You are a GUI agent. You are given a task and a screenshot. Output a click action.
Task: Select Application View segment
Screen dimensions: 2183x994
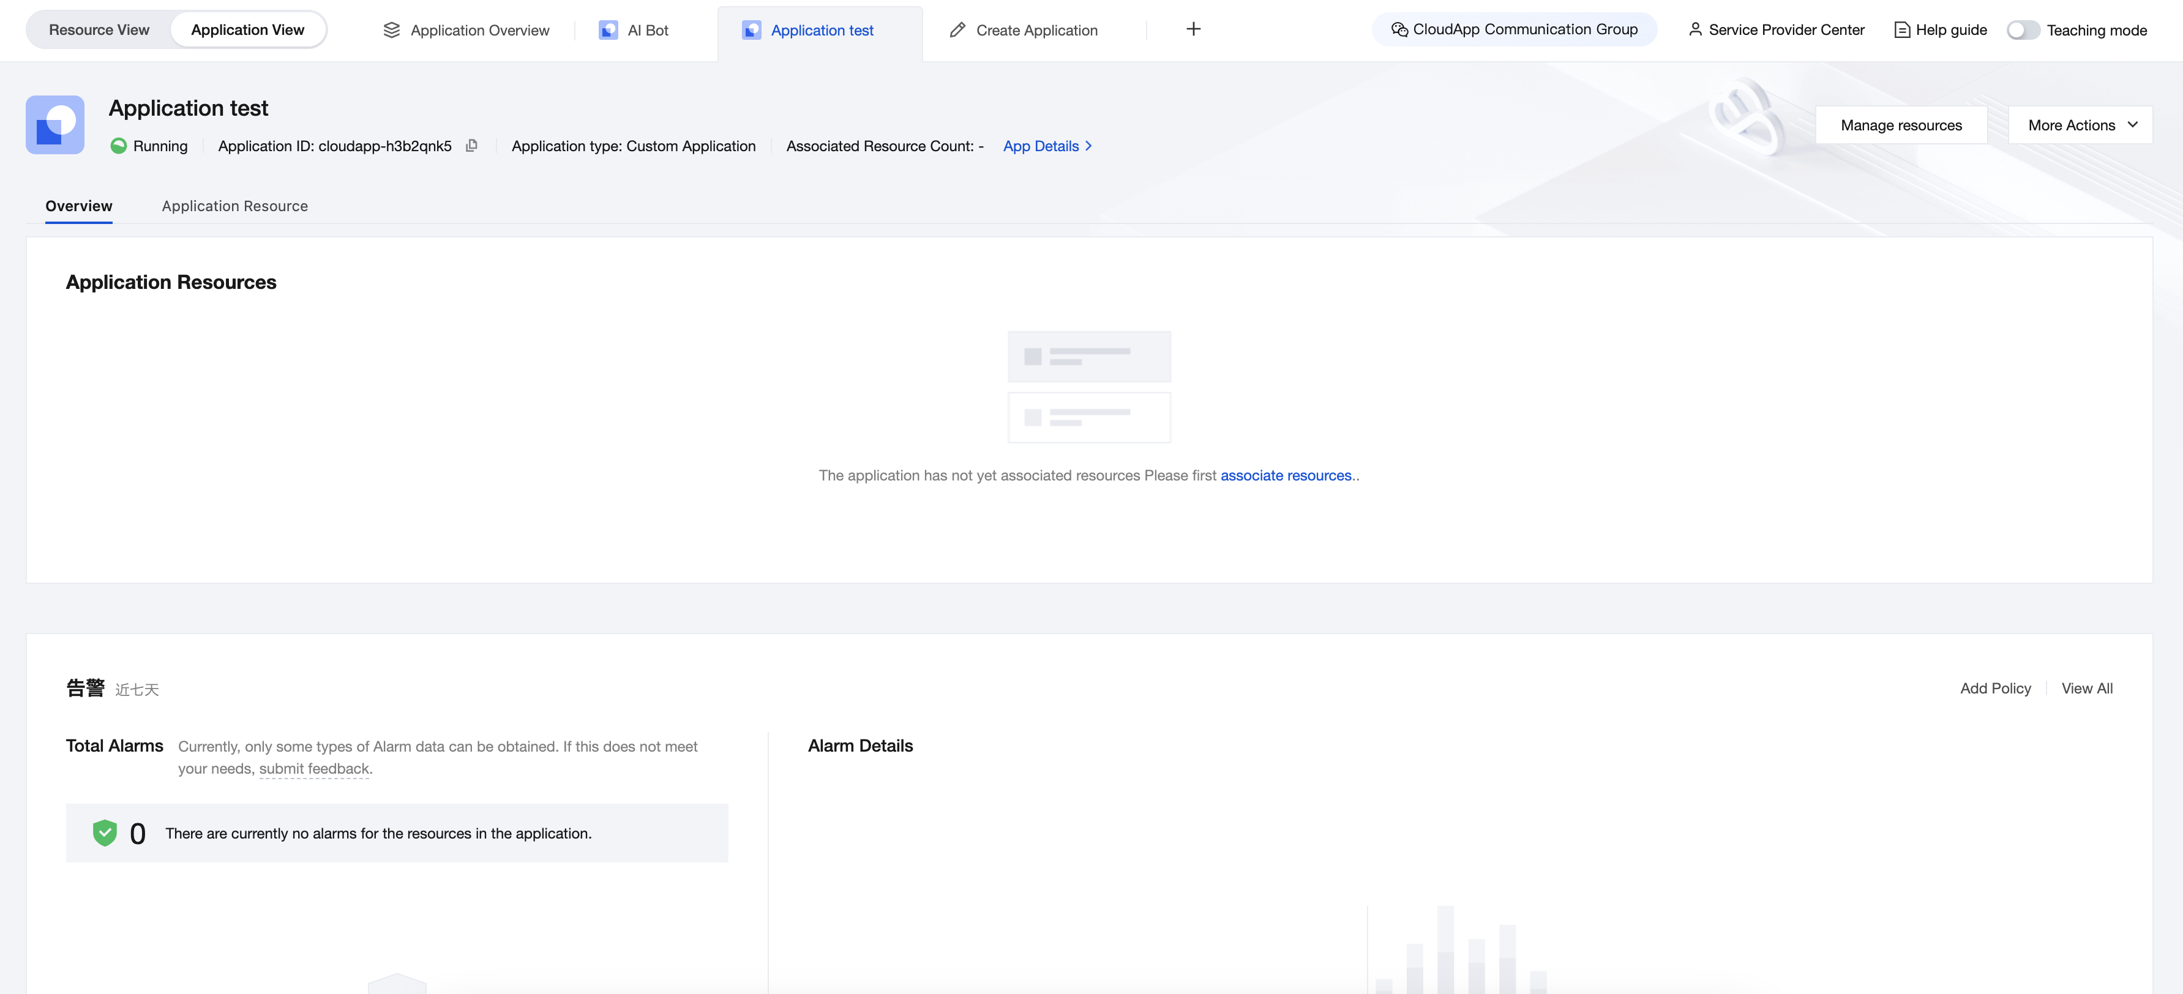coord(247,29)
